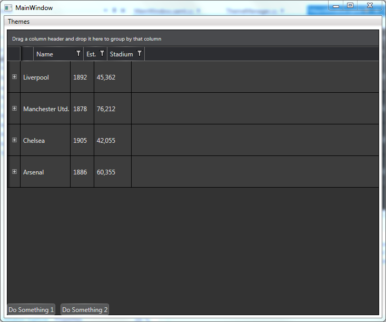Click the 60,355 stadium capacity cell
This screenshot has height=322, width=386.
coord(113,172)
